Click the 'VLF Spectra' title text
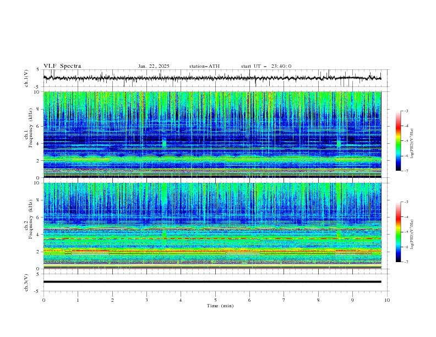 62,66
